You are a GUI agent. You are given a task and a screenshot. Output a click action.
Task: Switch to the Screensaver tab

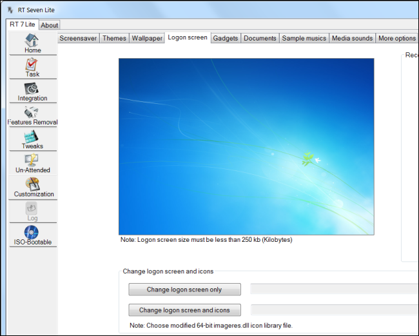point(78,38)
